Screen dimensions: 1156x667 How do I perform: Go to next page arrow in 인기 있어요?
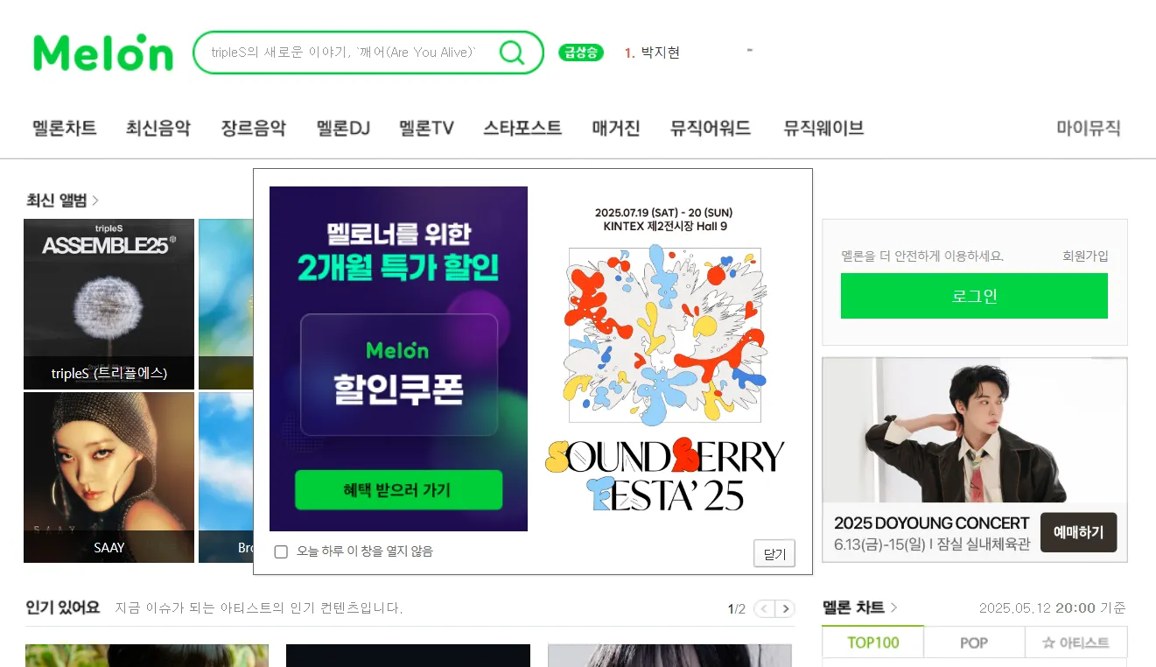tap(786, 609)
